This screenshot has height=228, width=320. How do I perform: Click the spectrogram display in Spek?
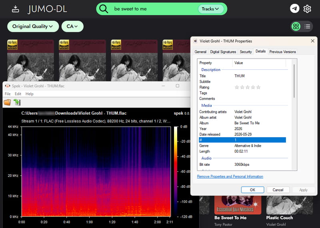96,172
